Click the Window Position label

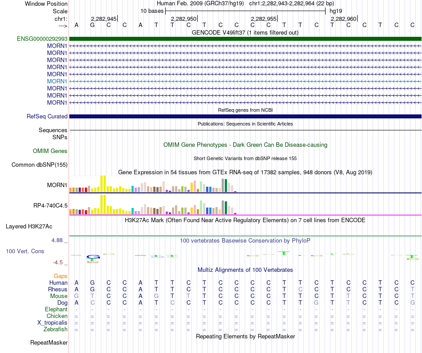46,4
